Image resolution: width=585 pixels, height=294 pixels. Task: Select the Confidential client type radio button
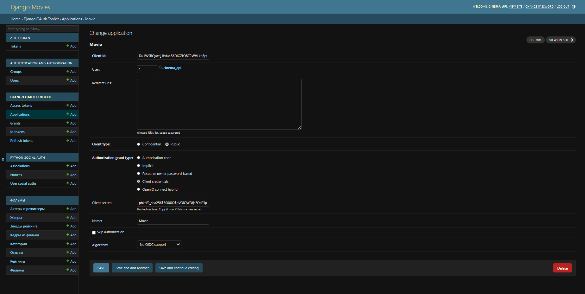point(138,144)
